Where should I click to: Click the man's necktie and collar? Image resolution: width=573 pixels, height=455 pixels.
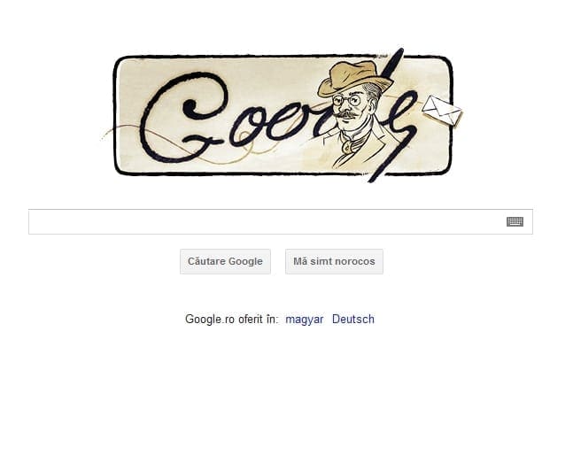click(350, 143)
